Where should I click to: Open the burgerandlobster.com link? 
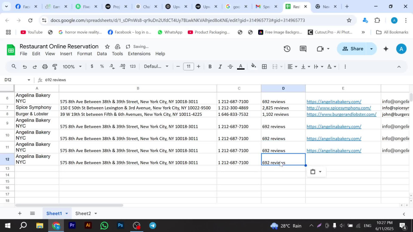click(342, 114)
